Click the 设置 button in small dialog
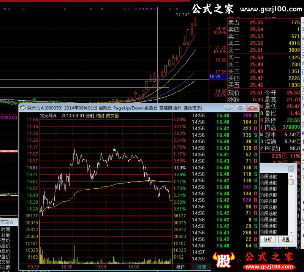 coord(285,240)
